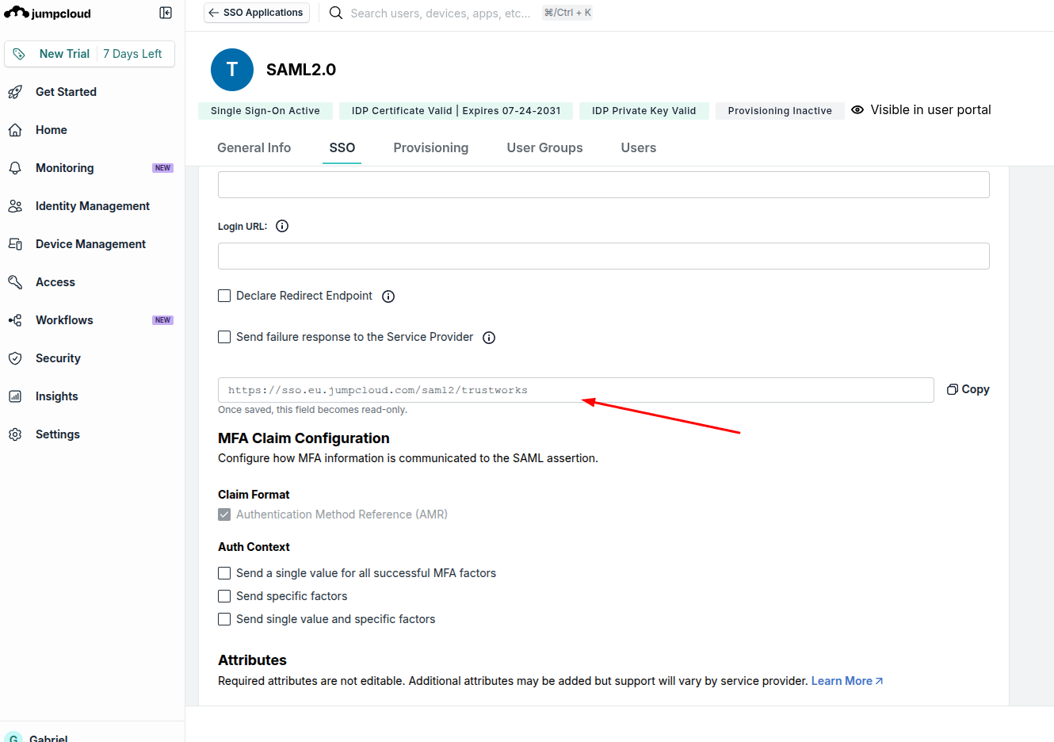Image resolution: width=1054 pixels, height=742 pixels.
Task: Click the Monitoring bell icon
Action: click(x=15, y=168)
